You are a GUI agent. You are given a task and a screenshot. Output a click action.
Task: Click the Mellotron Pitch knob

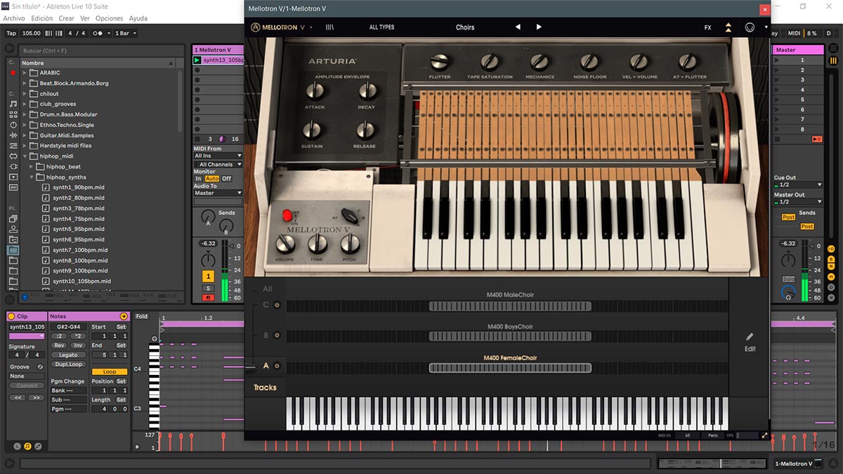(x=350, y=244)
